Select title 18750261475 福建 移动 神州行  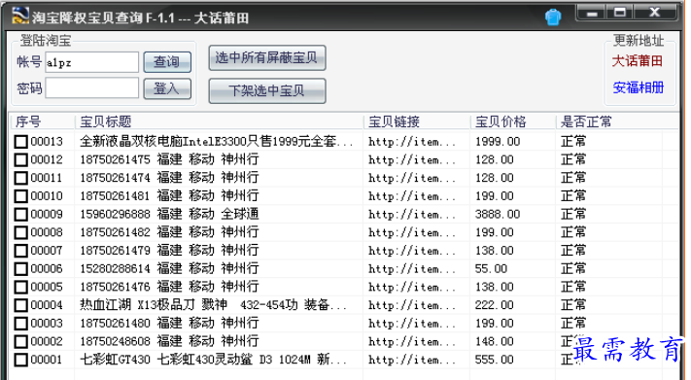169,159
